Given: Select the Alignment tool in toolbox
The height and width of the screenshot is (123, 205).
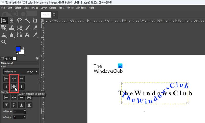Looking at the screenshot, I should point(4,20).
